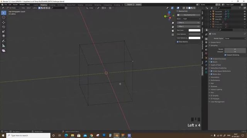Open the File menu
The width and height of the screenshot is (247, 138).
coord(6,5)
